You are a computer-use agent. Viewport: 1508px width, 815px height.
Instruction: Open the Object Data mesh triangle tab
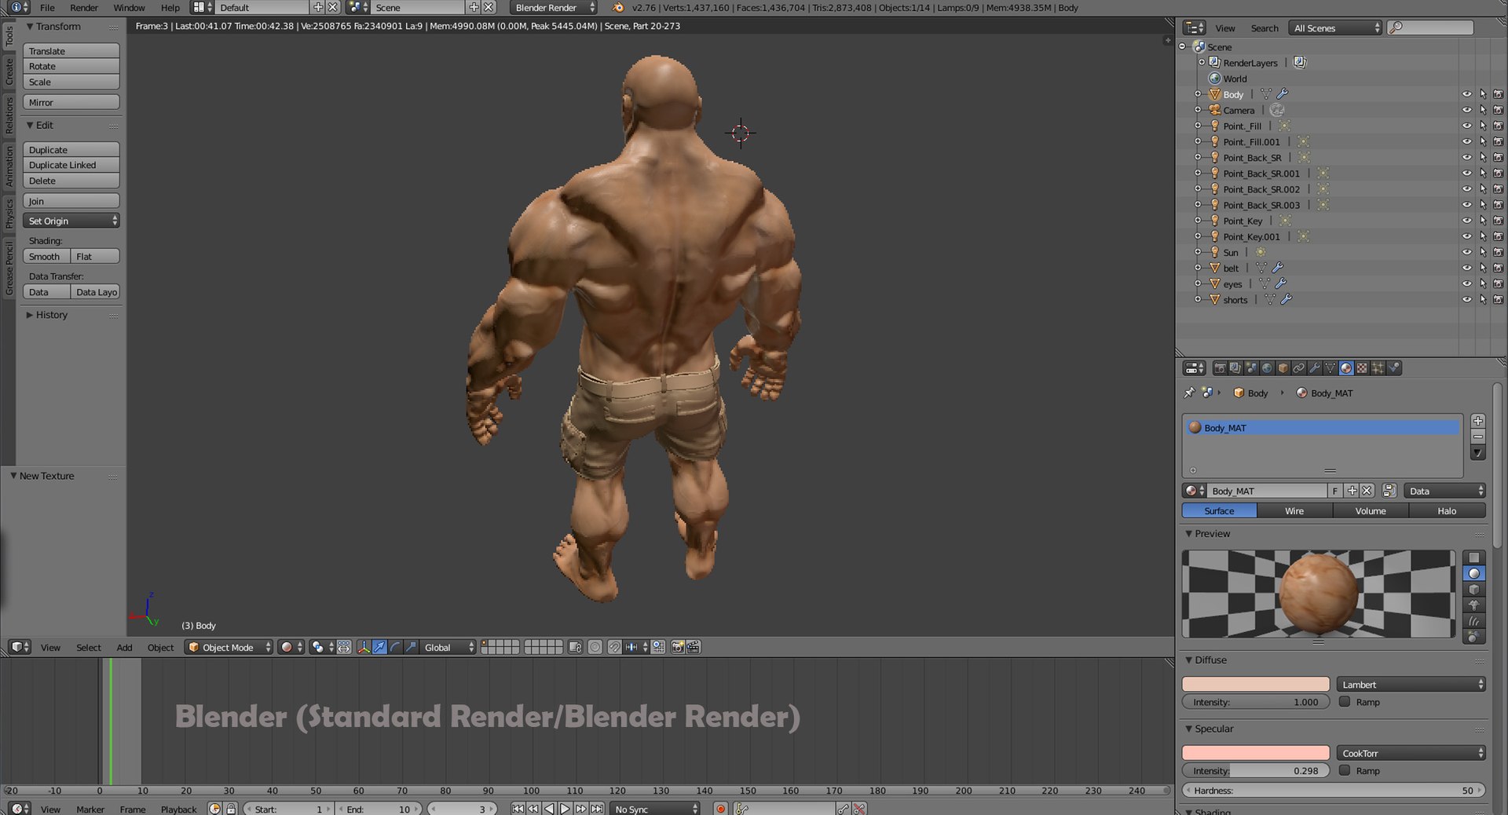1330,368
